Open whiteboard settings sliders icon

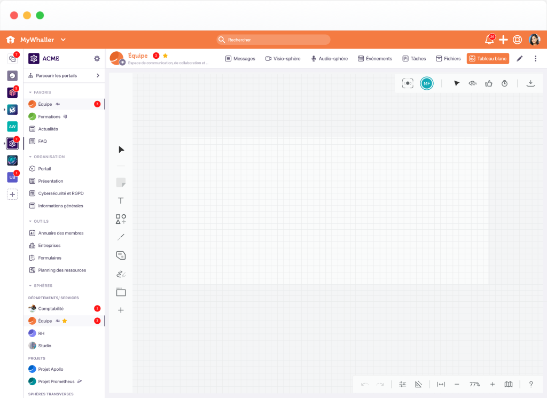(403, 385)
